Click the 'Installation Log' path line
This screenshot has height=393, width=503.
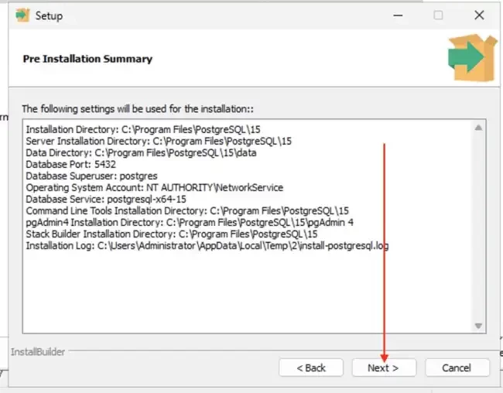pyautogui.click(x=207, y=246)
